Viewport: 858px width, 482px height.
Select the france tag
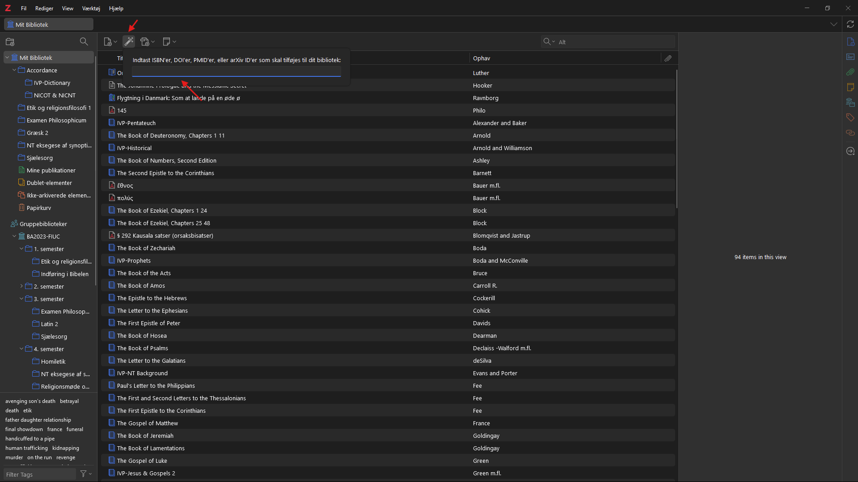(55, 429)
